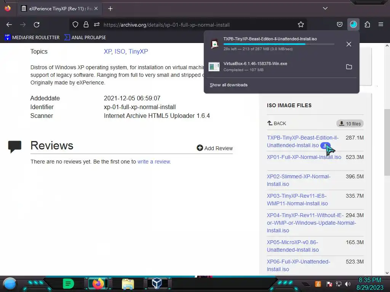Viewport: 390px width, 292px height.
Task: Select the 'xp-01-full-xp-normal-install' identifier text
Action: pyautogui.click(x=140, y=107)
